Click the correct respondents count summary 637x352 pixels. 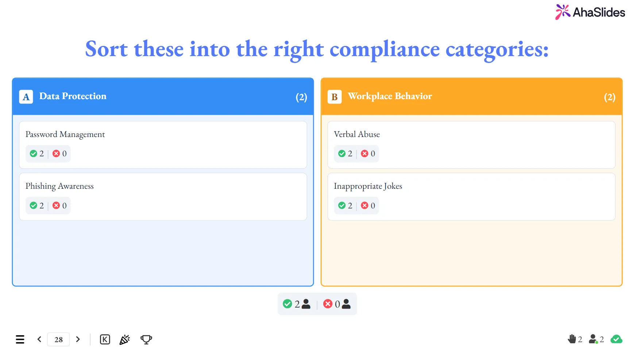coord(297,304)
